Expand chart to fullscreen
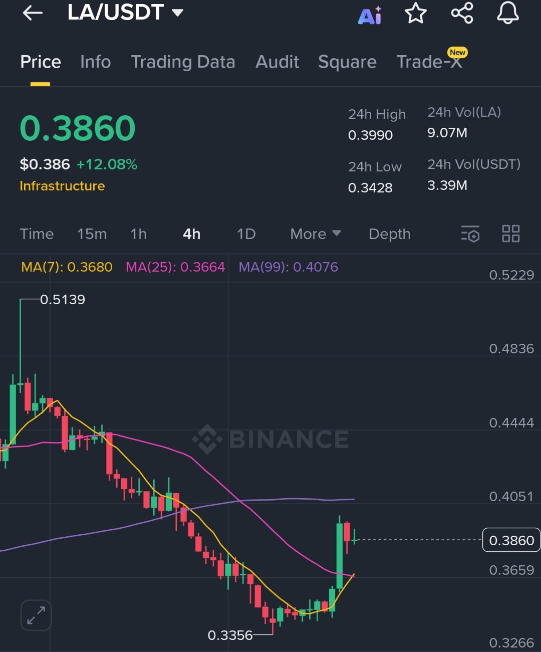Image resolution: width=541 pixels, height=652 pixels. (x=36, y=615)
